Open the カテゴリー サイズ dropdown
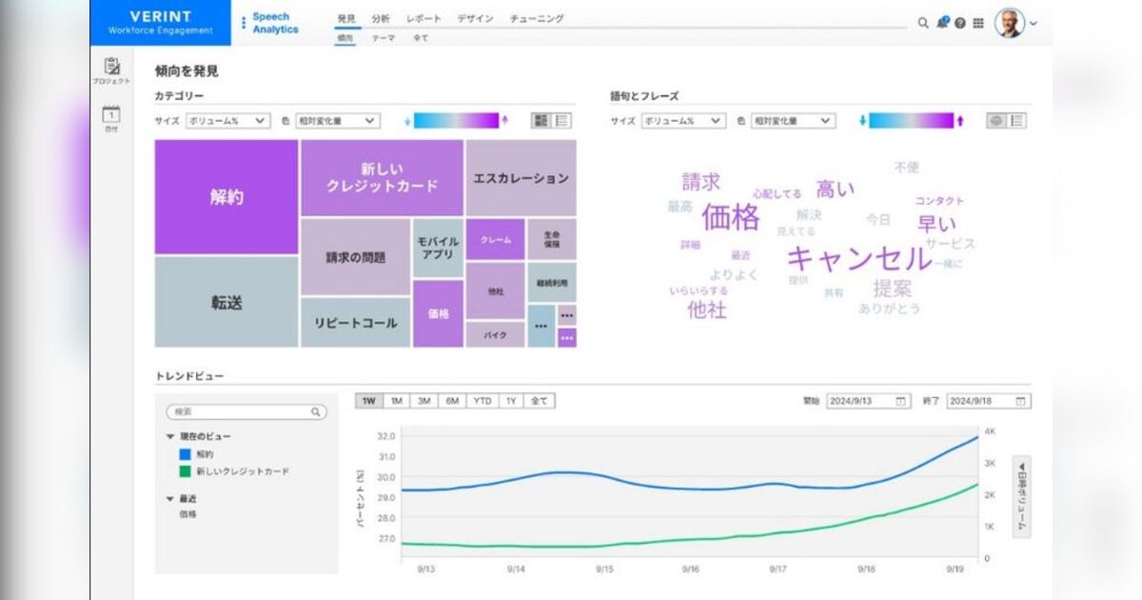 point(227,121)
